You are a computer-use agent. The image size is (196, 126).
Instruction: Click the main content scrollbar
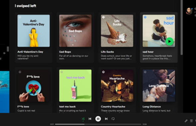[x=182, y=27]
